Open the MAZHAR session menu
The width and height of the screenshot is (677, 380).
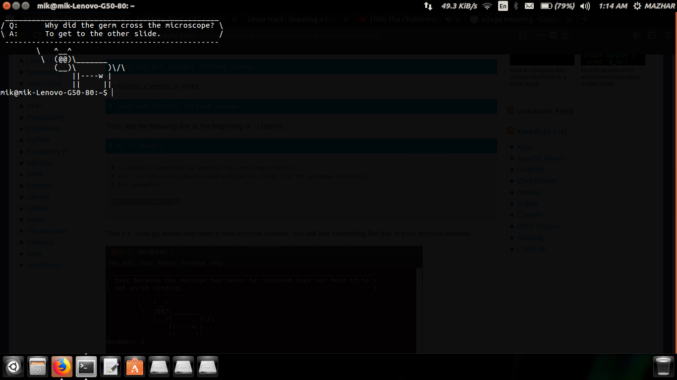pos(655,6)
